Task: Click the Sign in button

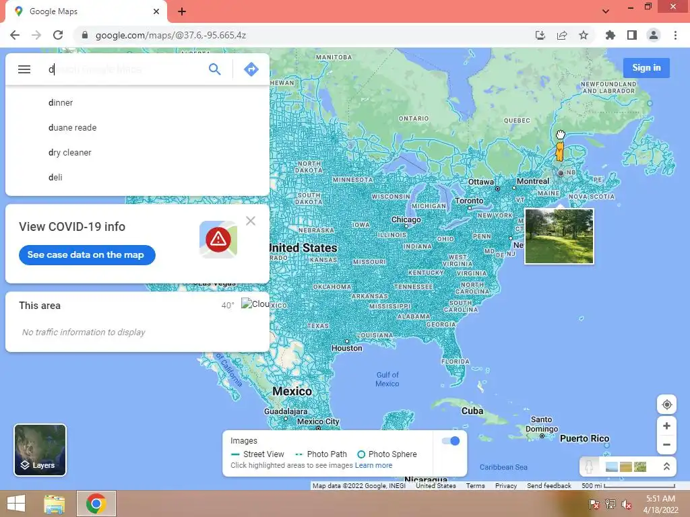Action: pos(646,68)
